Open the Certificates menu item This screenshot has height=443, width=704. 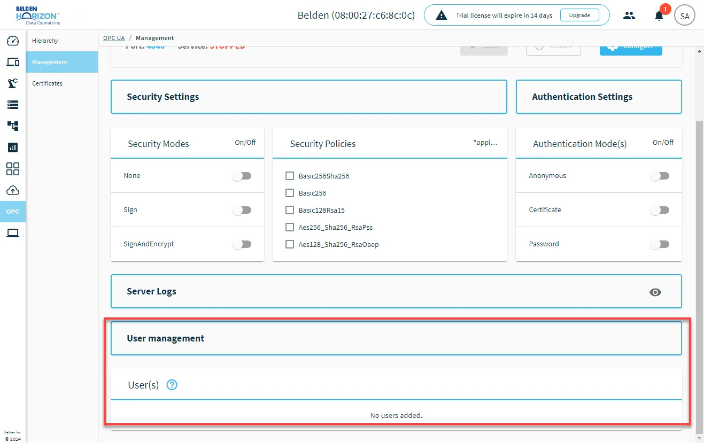click(62, 83)
